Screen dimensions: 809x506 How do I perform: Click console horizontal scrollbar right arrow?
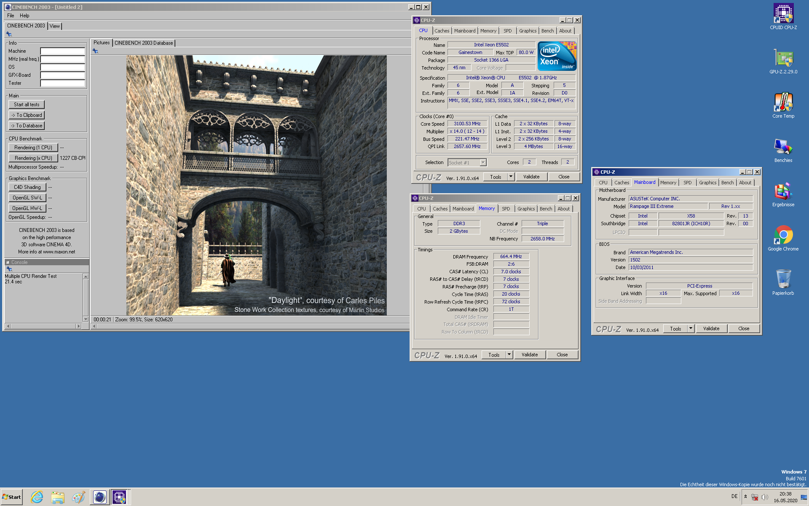(x=78, y=326)
